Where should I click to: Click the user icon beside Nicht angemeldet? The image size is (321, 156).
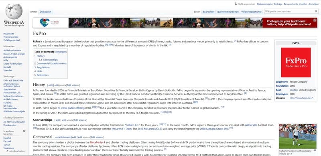(x=236, y=4)
